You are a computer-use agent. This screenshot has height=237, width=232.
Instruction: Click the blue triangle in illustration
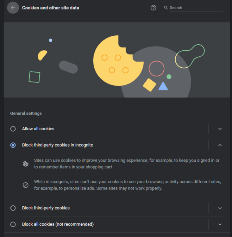click(x=163, y=86)
